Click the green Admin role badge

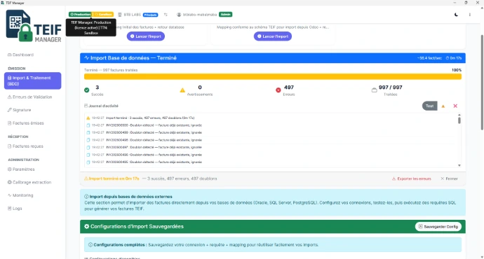[x=226, y=15]
